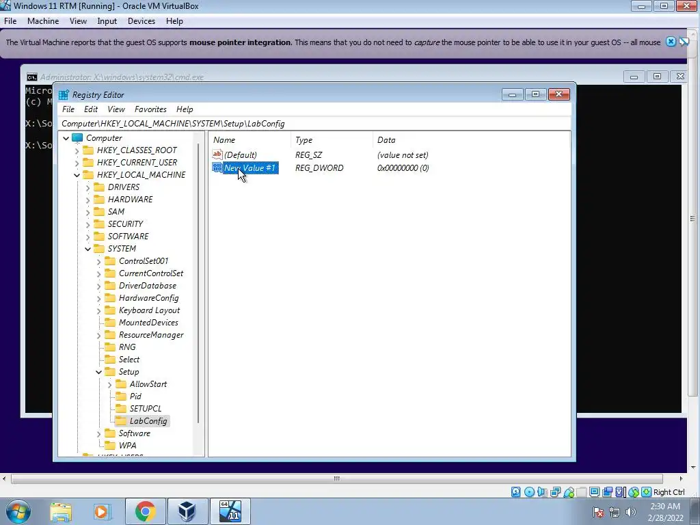Open the Windows Start orb

click(x=18, y=511)
